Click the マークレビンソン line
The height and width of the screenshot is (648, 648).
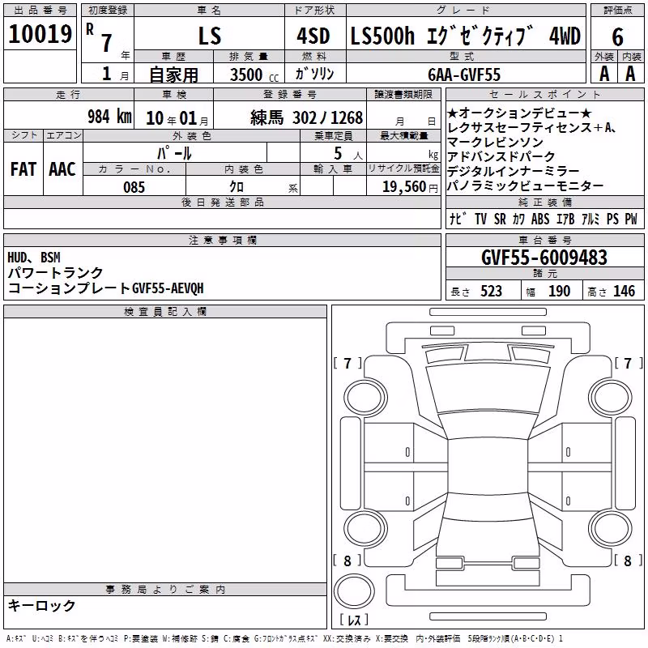(x=495, y=143)
